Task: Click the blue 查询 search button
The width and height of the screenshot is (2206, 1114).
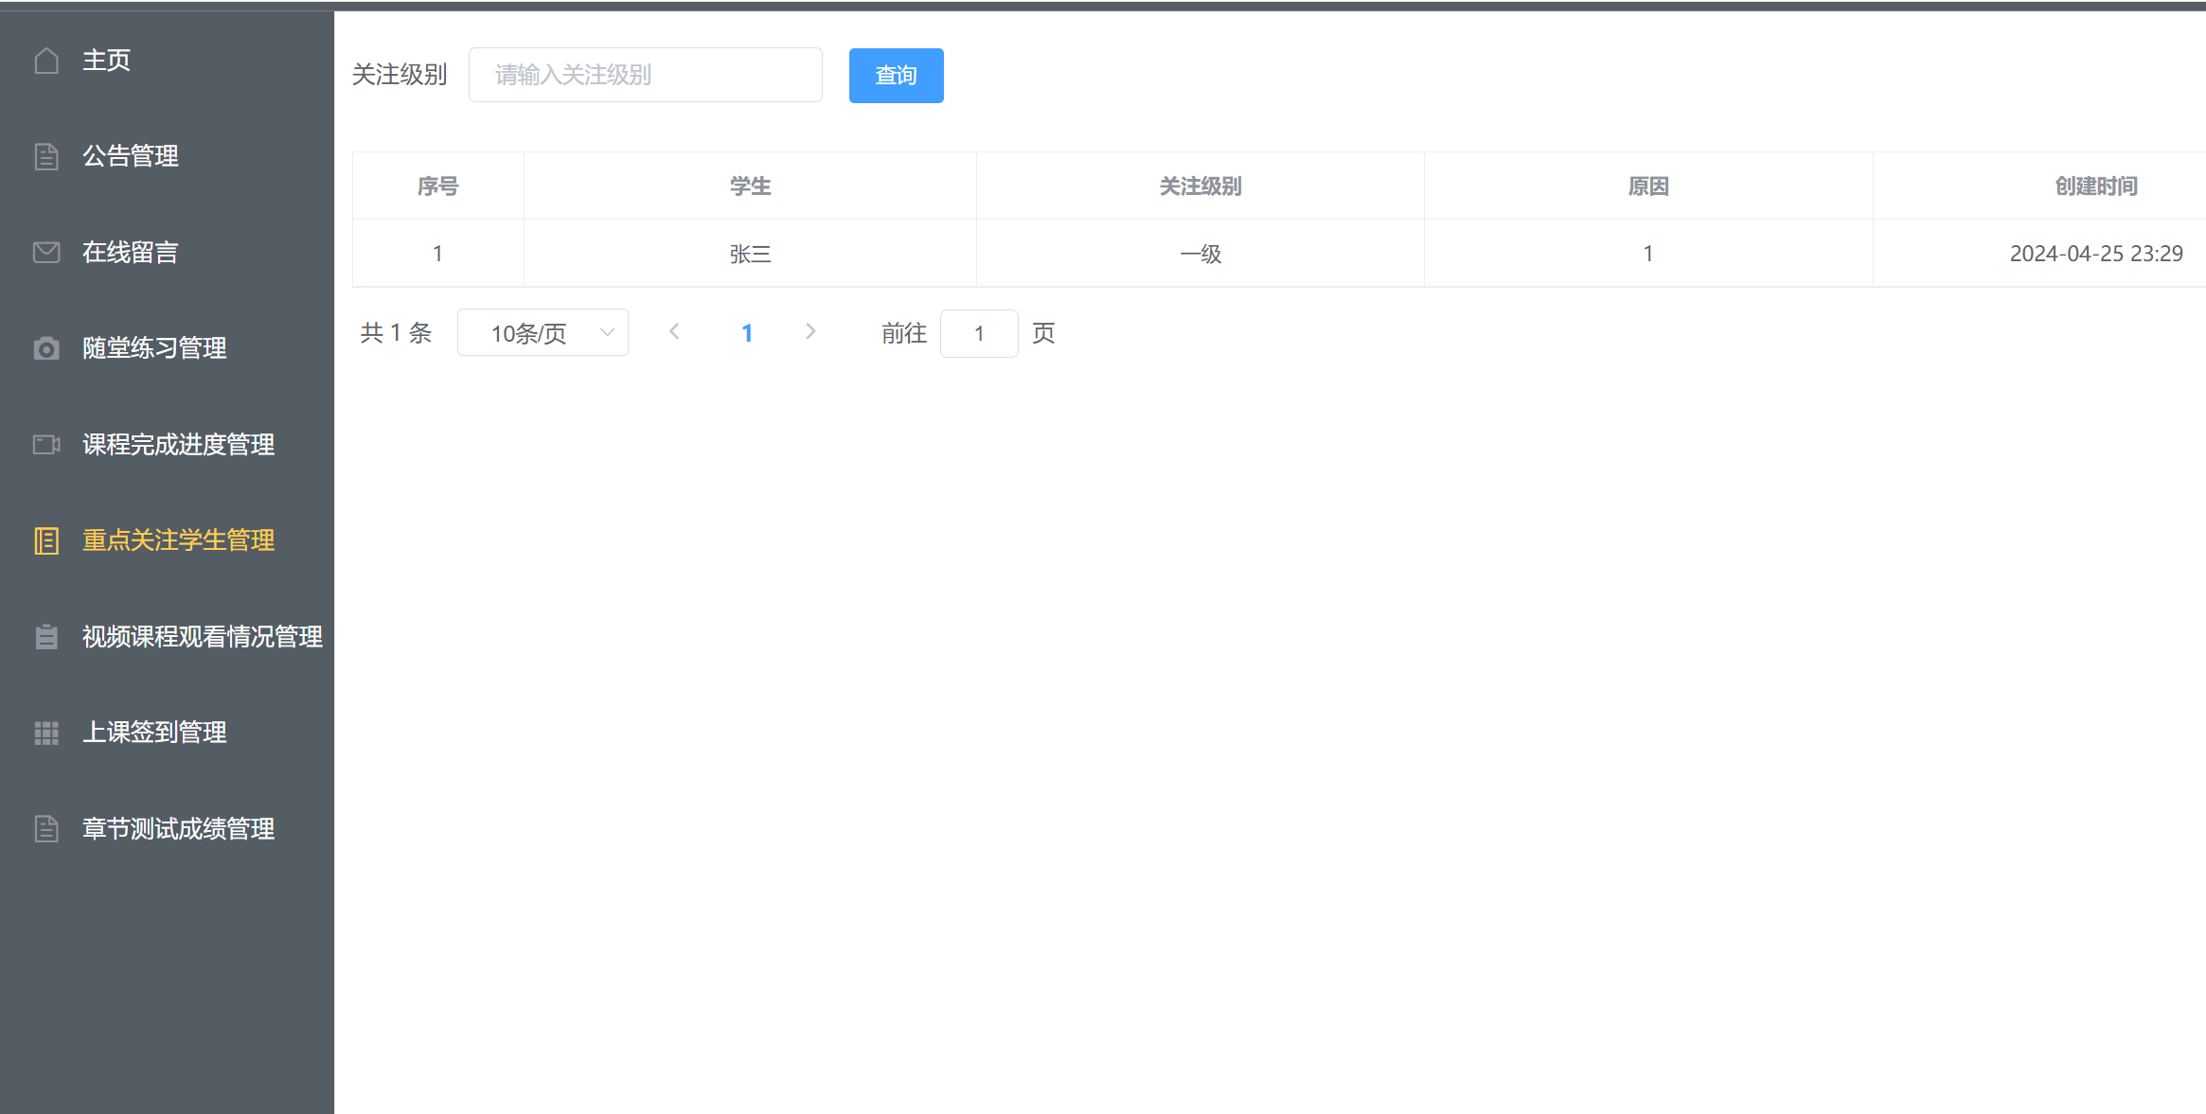Action: coord(895,75)
